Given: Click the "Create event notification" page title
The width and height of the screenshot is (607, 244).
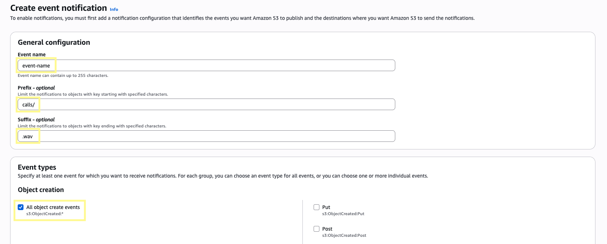Looking at the screenshot, I should pos(59,8).
